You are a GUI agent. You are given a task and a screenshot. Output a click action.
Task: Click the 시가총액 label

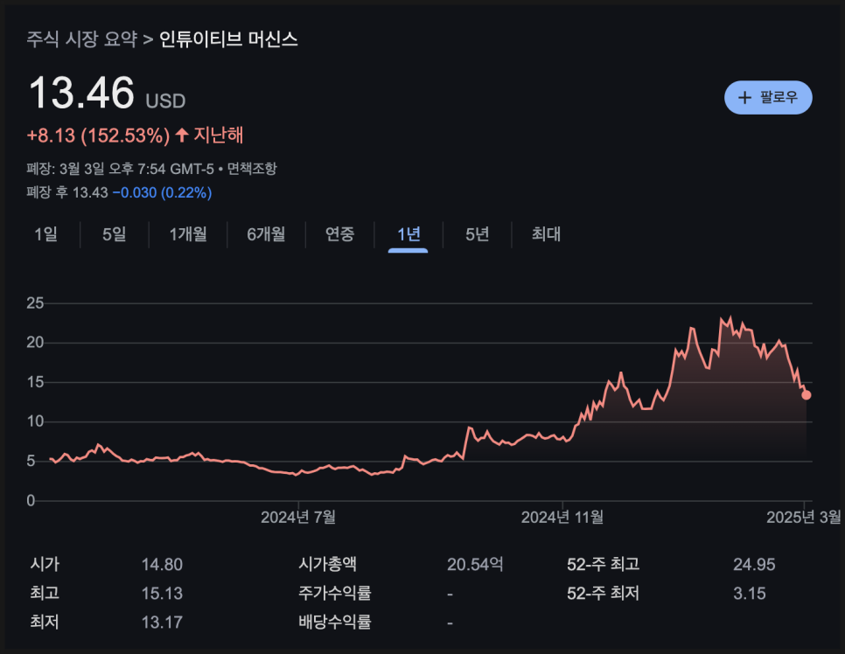coord(328,564)
